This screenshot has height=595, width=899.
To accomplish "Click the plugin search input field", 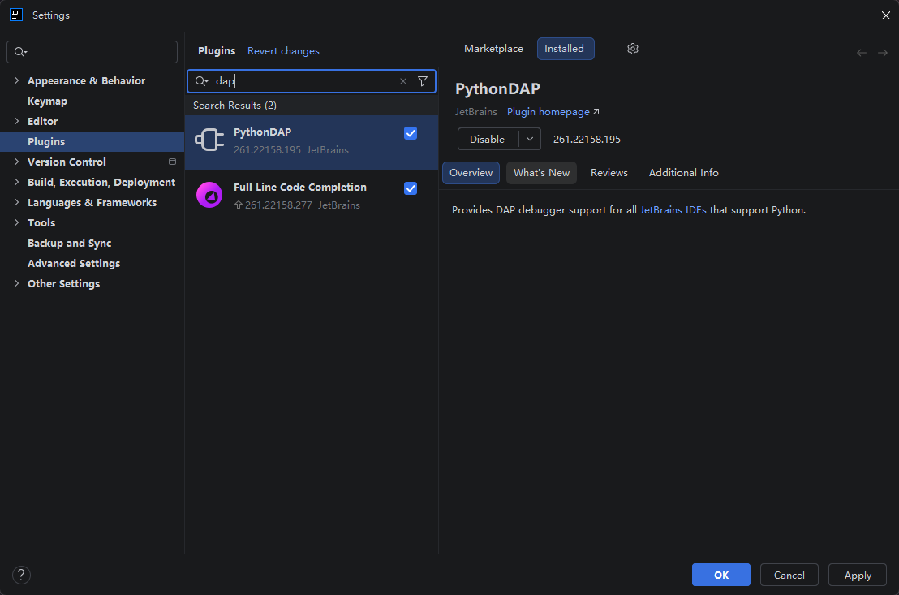I will click(x=304, y=81).
